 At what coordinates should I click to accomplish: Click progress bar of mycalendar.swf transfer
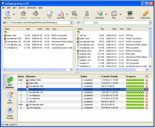click(135, 89)
